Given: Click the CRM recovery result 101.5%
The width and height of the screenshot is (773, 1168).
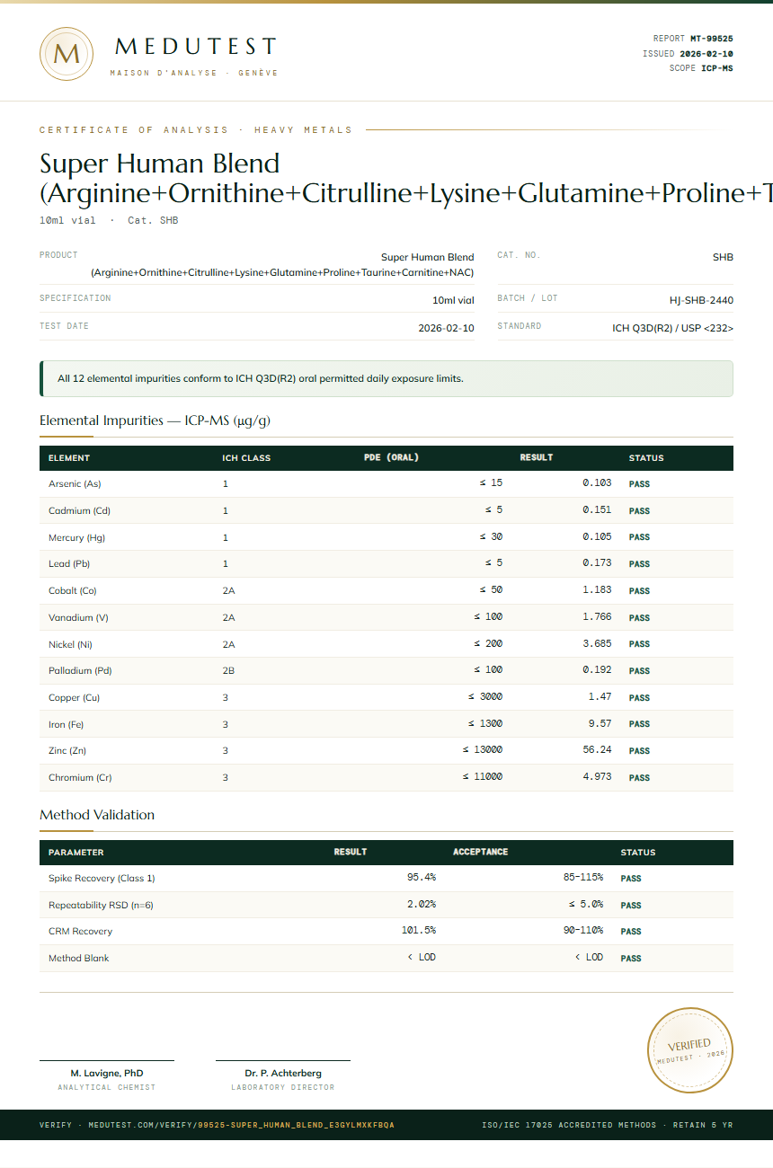Looking at the screenshot, I should pos(419,930).
